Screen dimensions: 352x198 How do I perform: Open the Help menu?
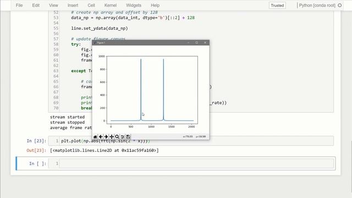coord(155,5)
